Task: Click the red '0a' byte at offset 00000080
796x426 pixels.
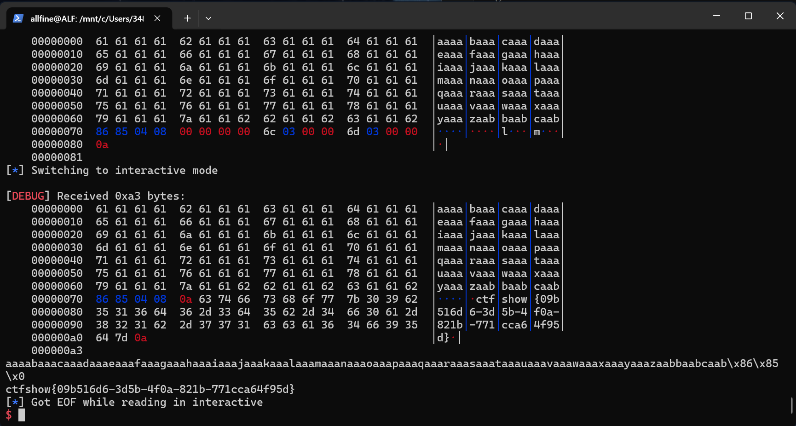Action: point(102,144)
